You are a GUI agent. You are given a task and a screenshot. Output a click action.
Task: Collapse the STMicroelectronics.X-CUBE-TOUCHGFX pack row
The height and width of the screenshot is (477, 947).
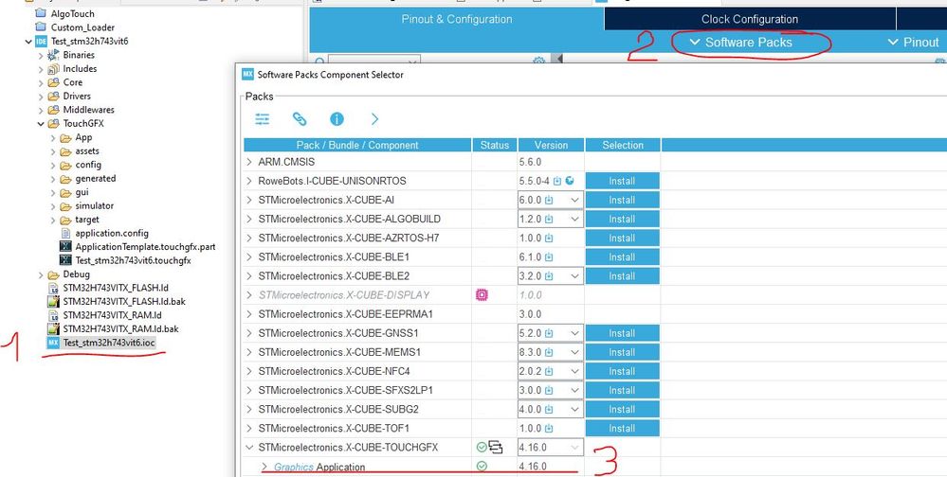click(249, 448)
